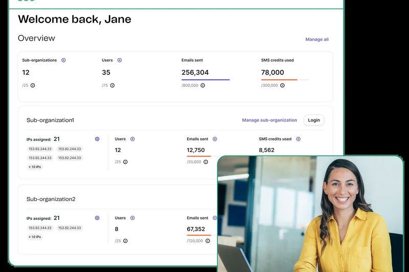Open IP settings gear in Sub-organization2

click(x=97, y=218)
